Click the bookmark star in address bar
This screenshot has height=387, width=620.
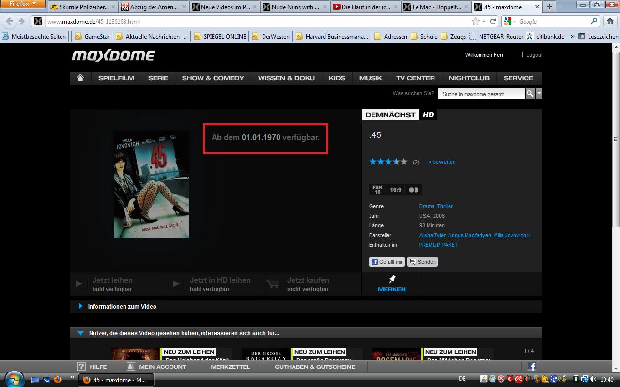click(476, 21)
